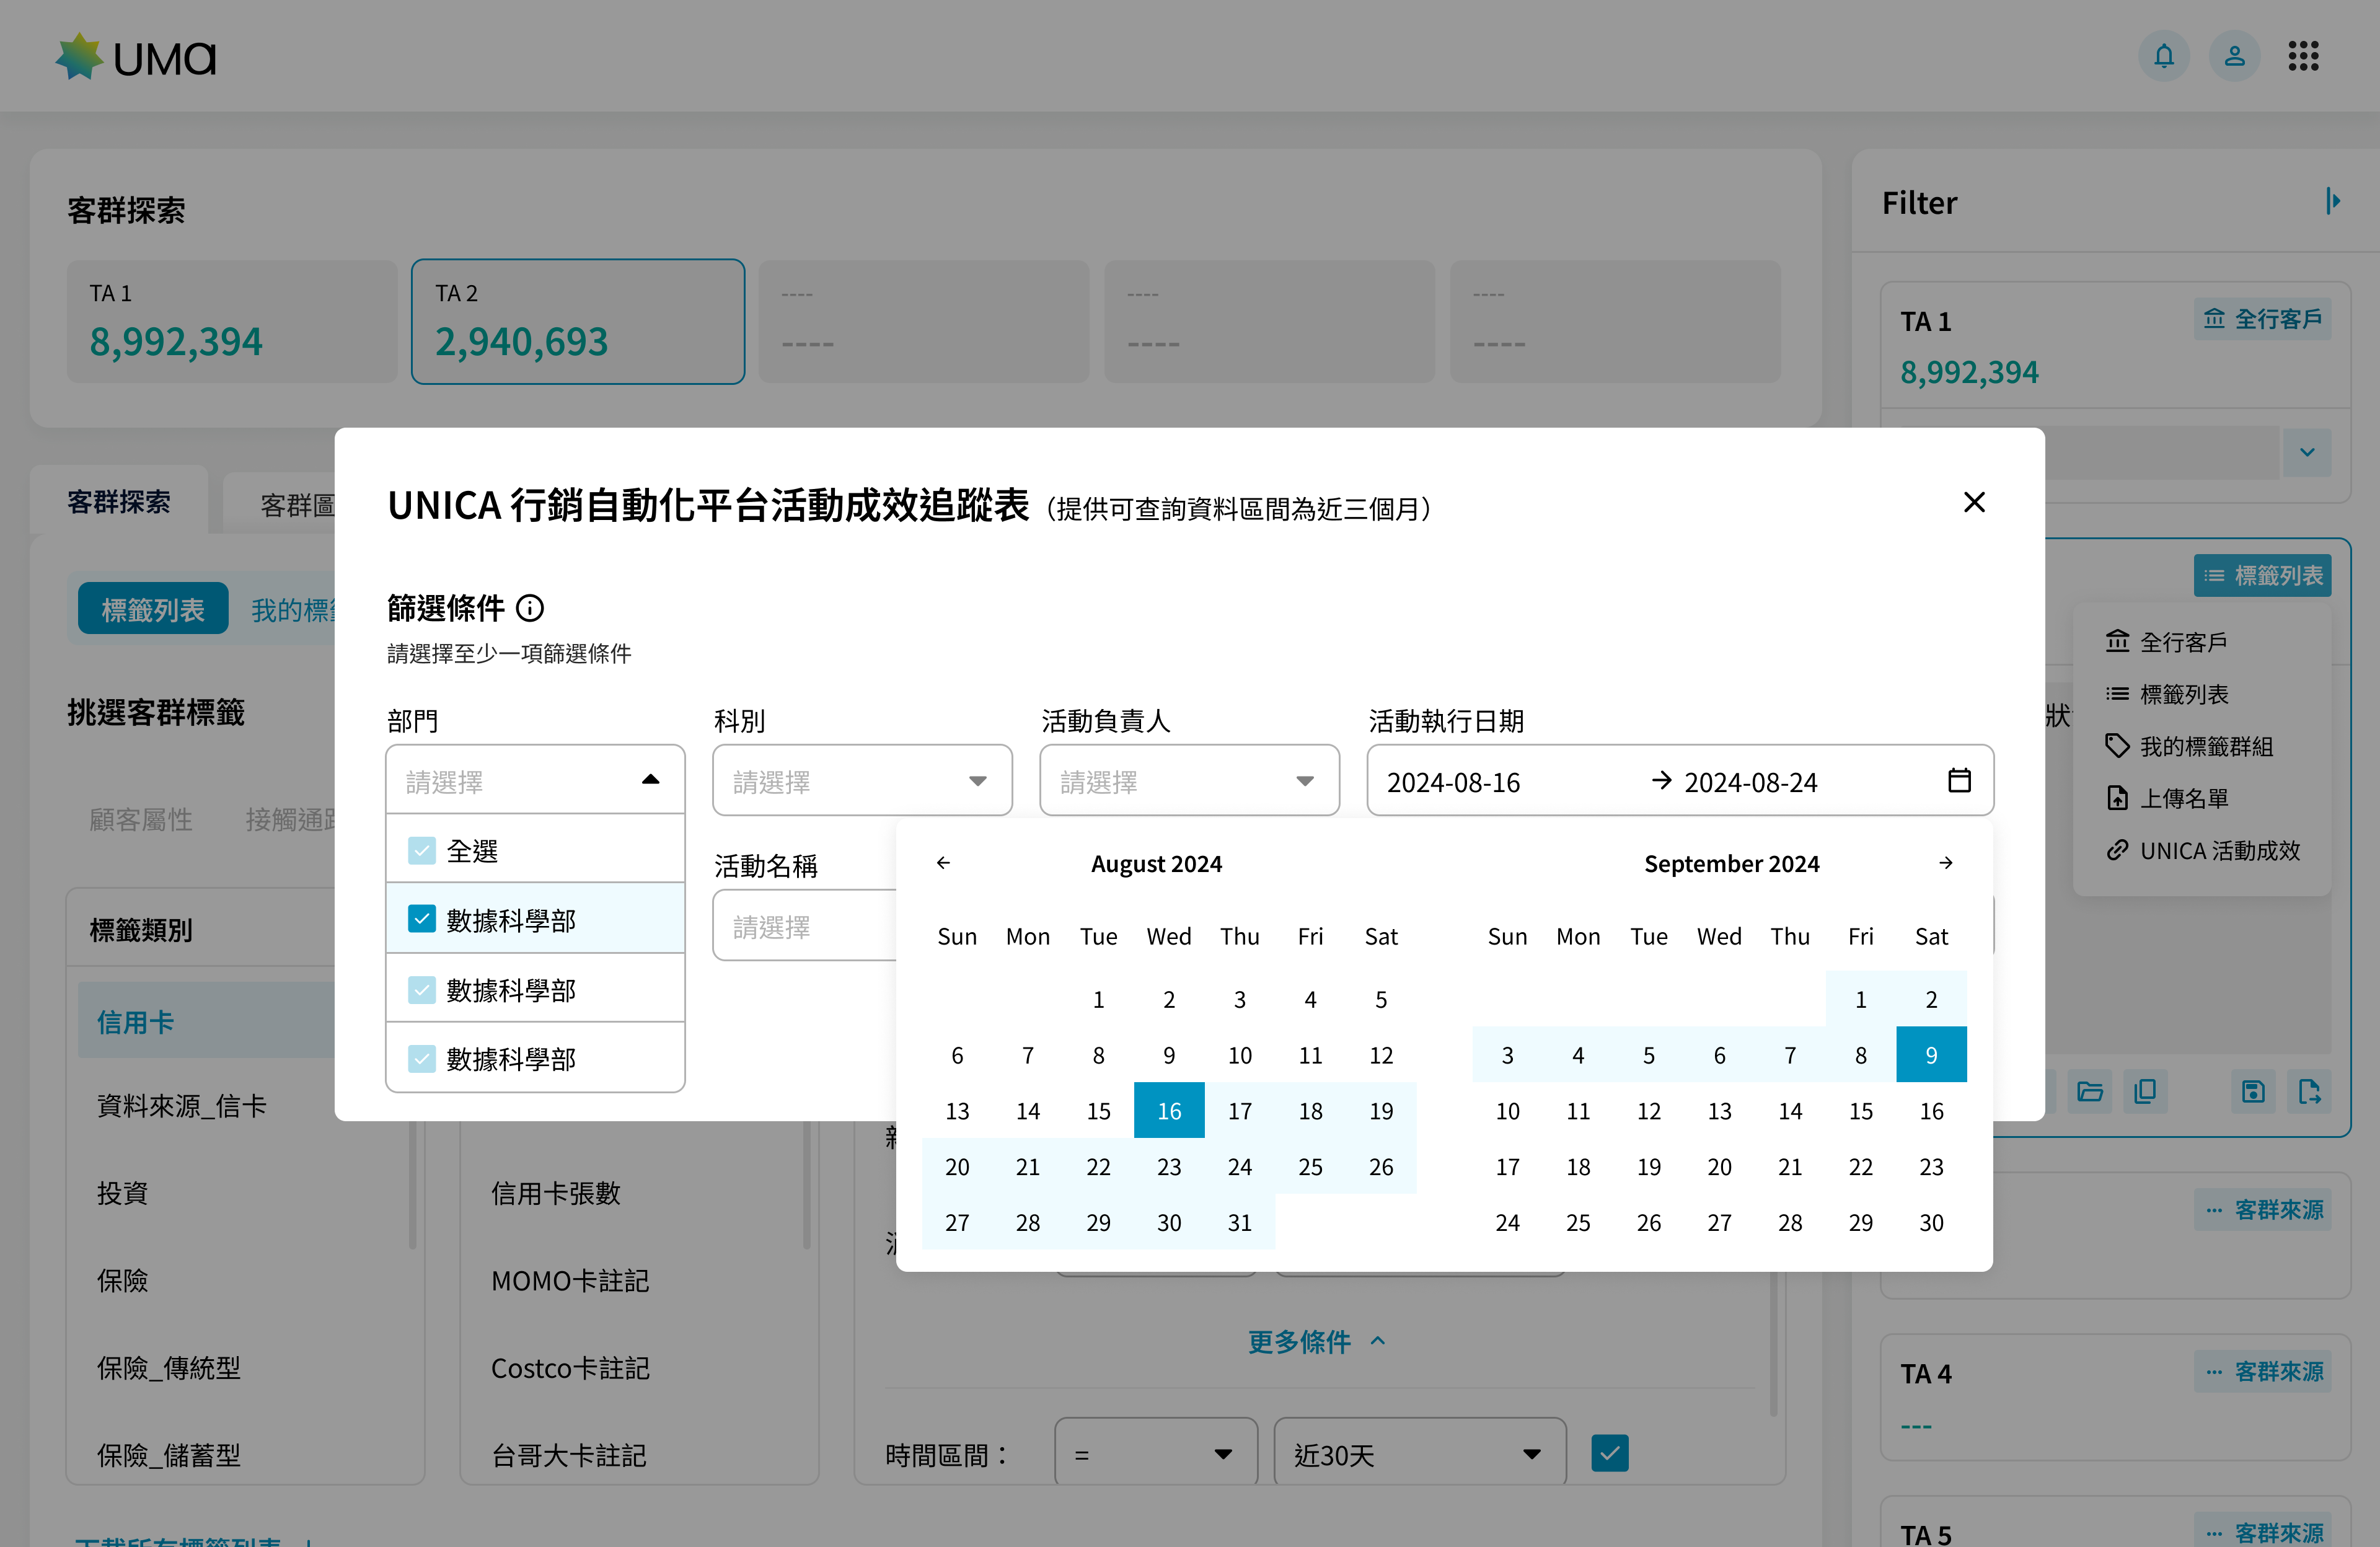Collapse the 部門 dropdown
This screenshot has width=2380, height=1547.
click(x=650, y=780)
